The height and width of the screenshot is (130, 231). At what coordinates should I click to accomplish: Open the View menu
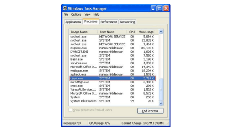coord(87,14)
